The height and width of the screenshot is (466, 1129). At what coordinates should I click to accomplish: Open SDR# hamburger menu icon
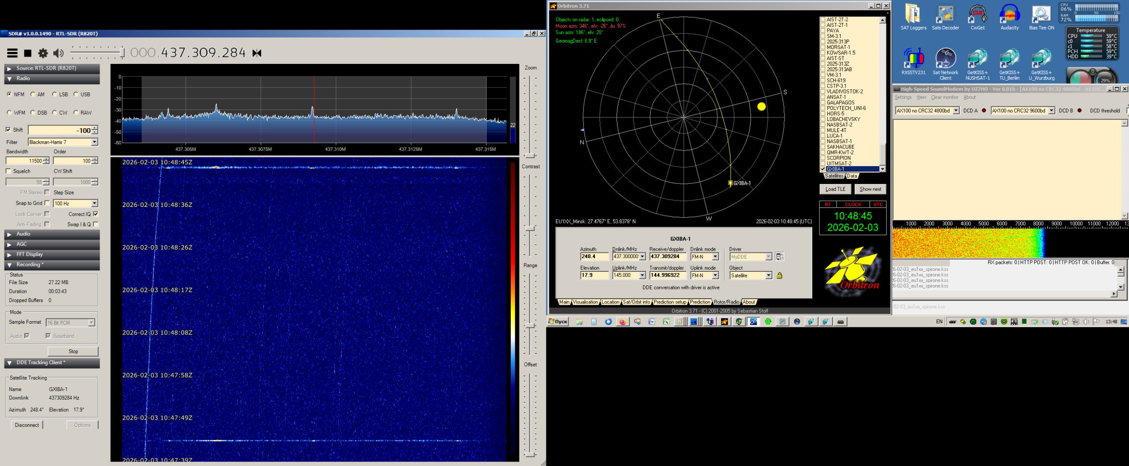click(x=12, y=53)
